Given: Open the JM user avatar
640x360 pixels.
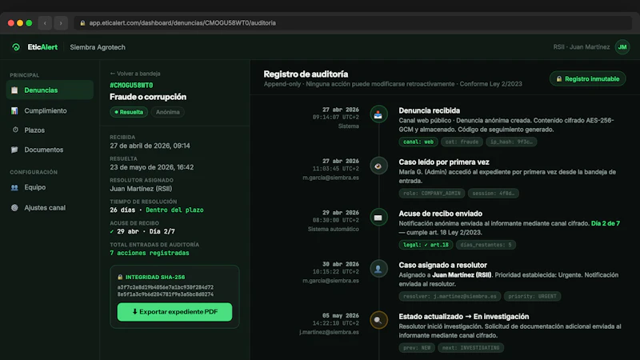Looking at the screenshot, I should coord(622,47).
